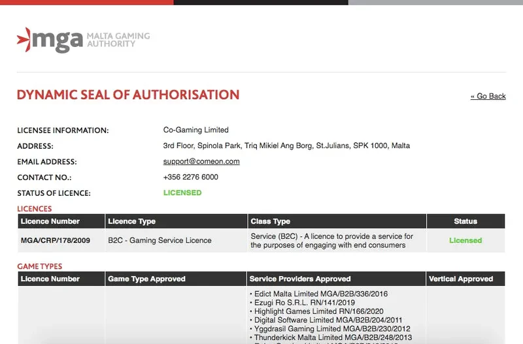Click the Status column header
Viewport: 523px width, 344px height.
pos(465,221)
